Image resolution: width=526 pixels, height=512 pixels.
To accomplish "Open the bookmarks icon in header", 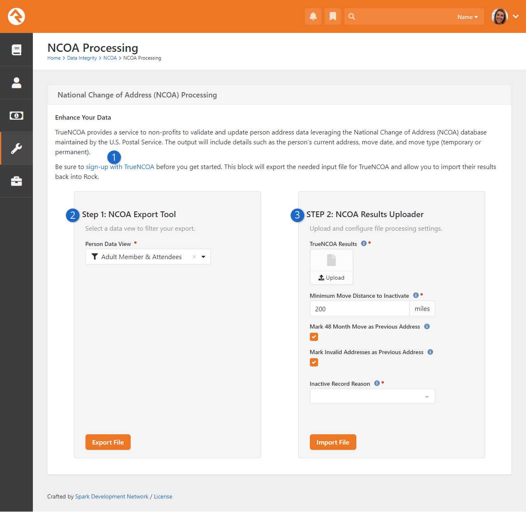I will [x=333, y=16].
